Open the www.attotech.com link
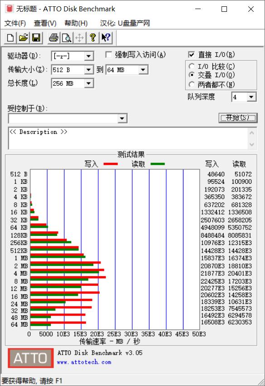This screenshot has height=386, width=265. (x=84, y=362)
